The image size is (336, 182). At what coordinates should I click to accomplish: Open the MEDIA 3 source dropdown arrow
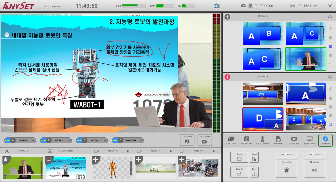tap(105, 141)
